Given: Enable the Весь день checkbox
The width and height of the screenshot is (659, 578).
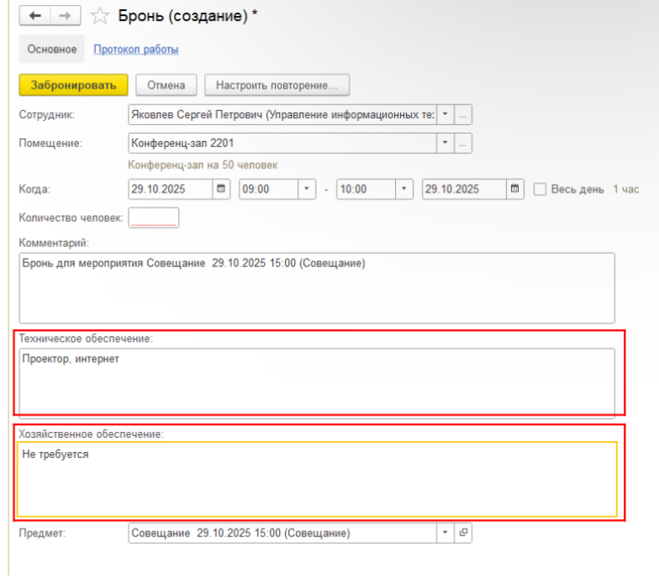Looking at the screenshot, I should tap(540, 189).
